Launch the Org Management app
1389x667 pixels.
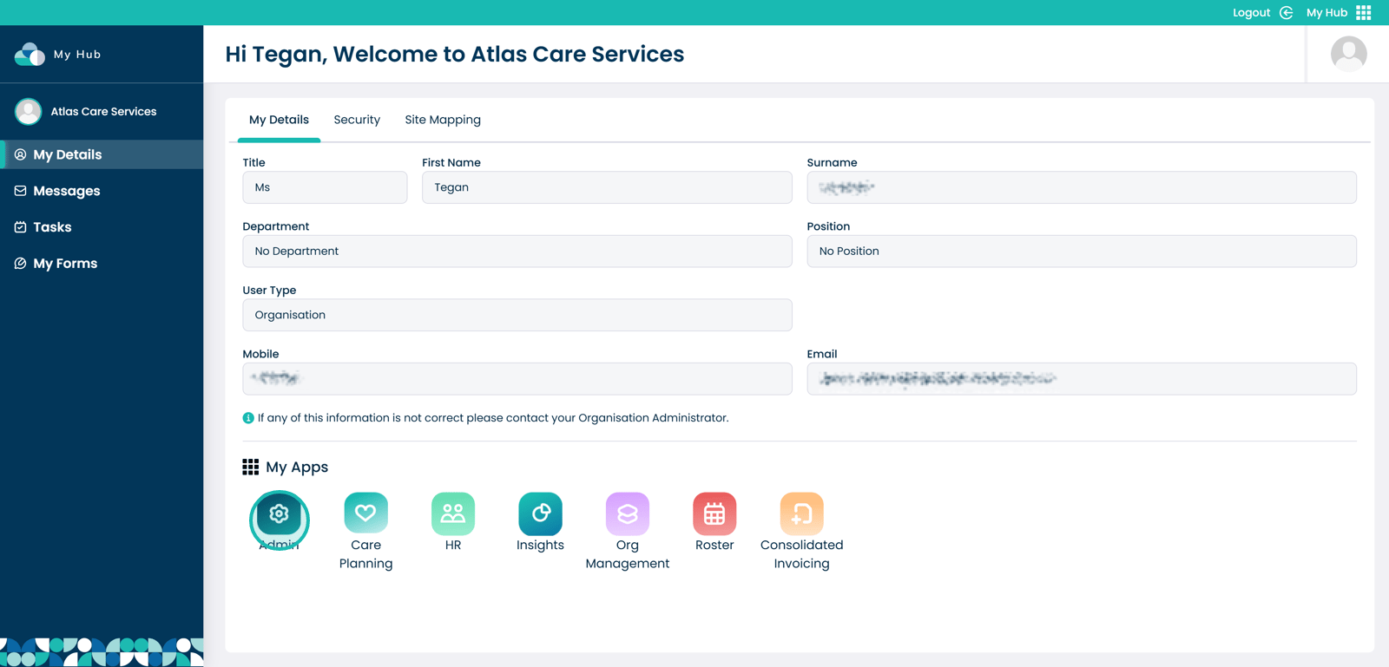click(627, 513)
